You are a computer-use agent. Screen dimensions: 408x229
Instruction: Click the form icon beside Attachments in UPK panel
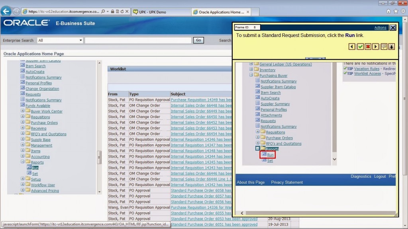coord(258,114)
